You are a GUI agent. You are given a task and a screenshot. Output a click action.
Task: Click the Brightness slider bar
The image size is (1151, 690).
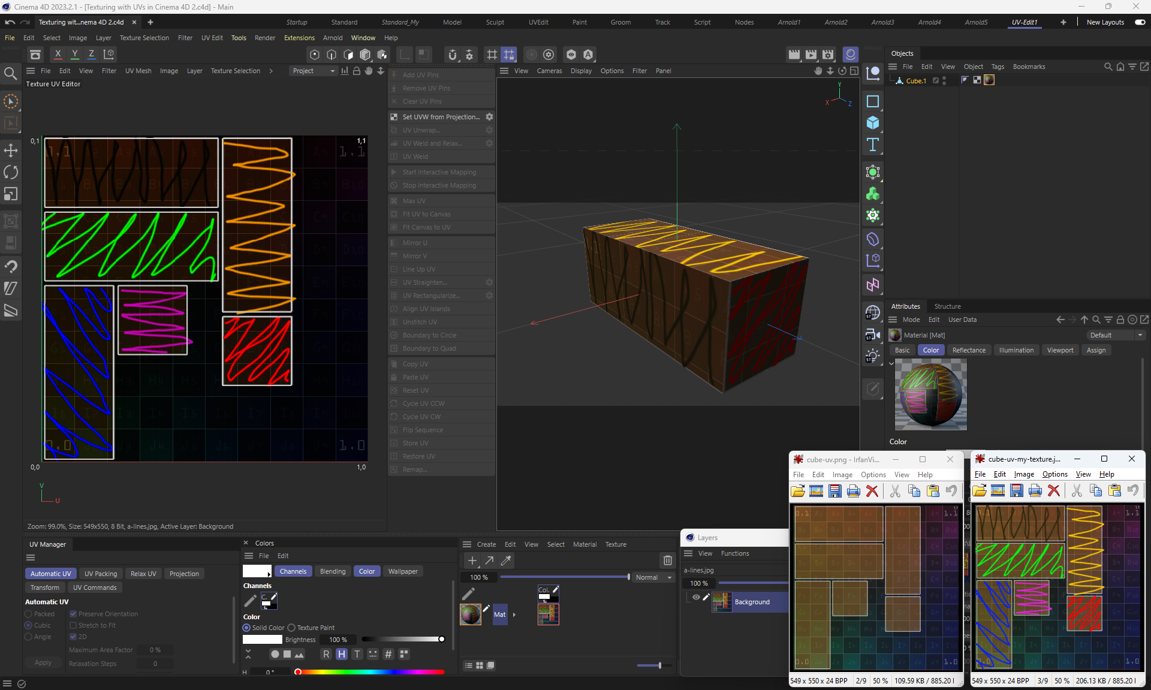pyautogui.click(x=402, y=639)
